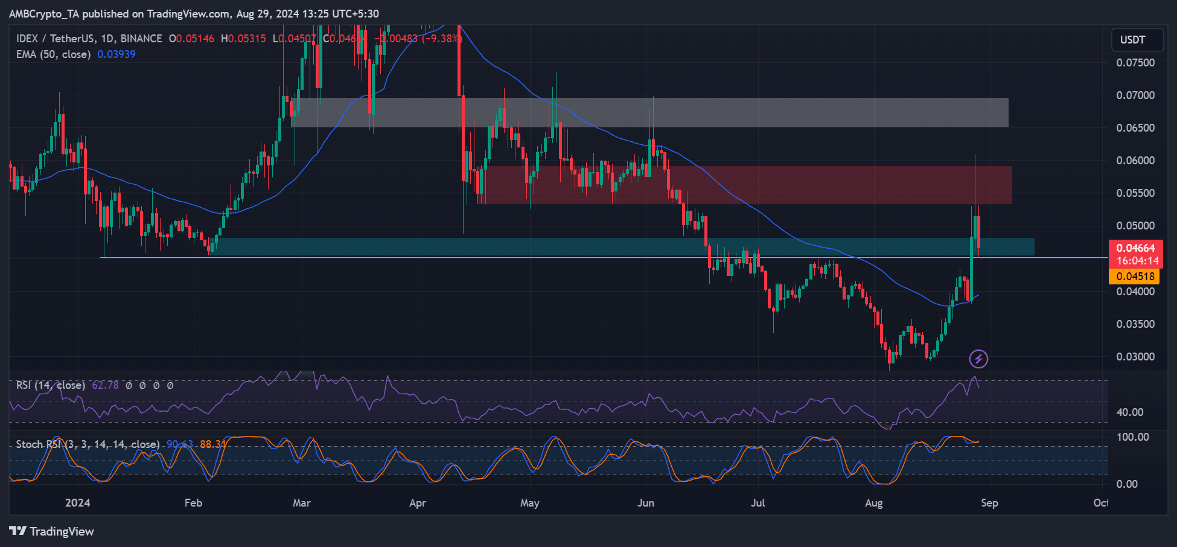The image size is (1177, 547).
Task: Click the red current price label 0.04664
Action: coord(1136,248)
